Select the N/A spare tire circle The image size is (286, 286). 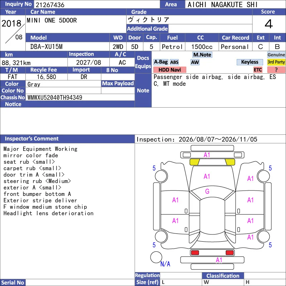(x=156, y=257)
